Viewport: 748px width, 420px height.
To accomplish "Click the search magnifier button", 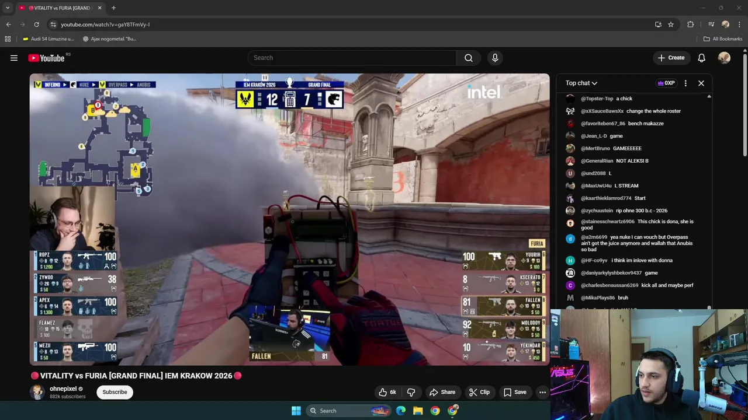I will [469, 58].
